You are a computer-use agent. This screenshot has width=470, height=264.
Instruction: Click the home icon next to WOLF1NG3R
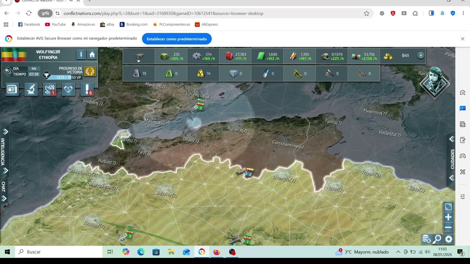[92, 55]
